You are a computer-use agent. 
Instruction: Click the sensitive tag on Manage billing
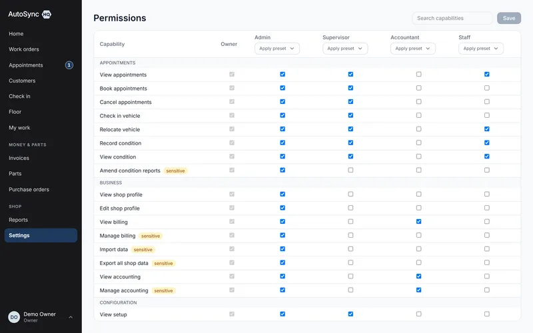[151, 236]
